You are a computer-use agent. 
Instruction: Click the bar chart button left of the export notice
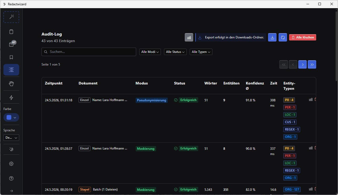point(189,37)
